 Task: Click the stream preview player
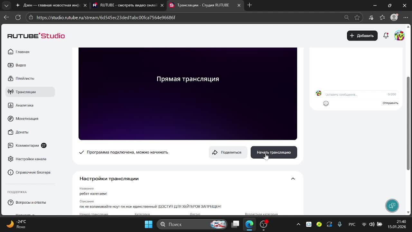pos(188,93)
